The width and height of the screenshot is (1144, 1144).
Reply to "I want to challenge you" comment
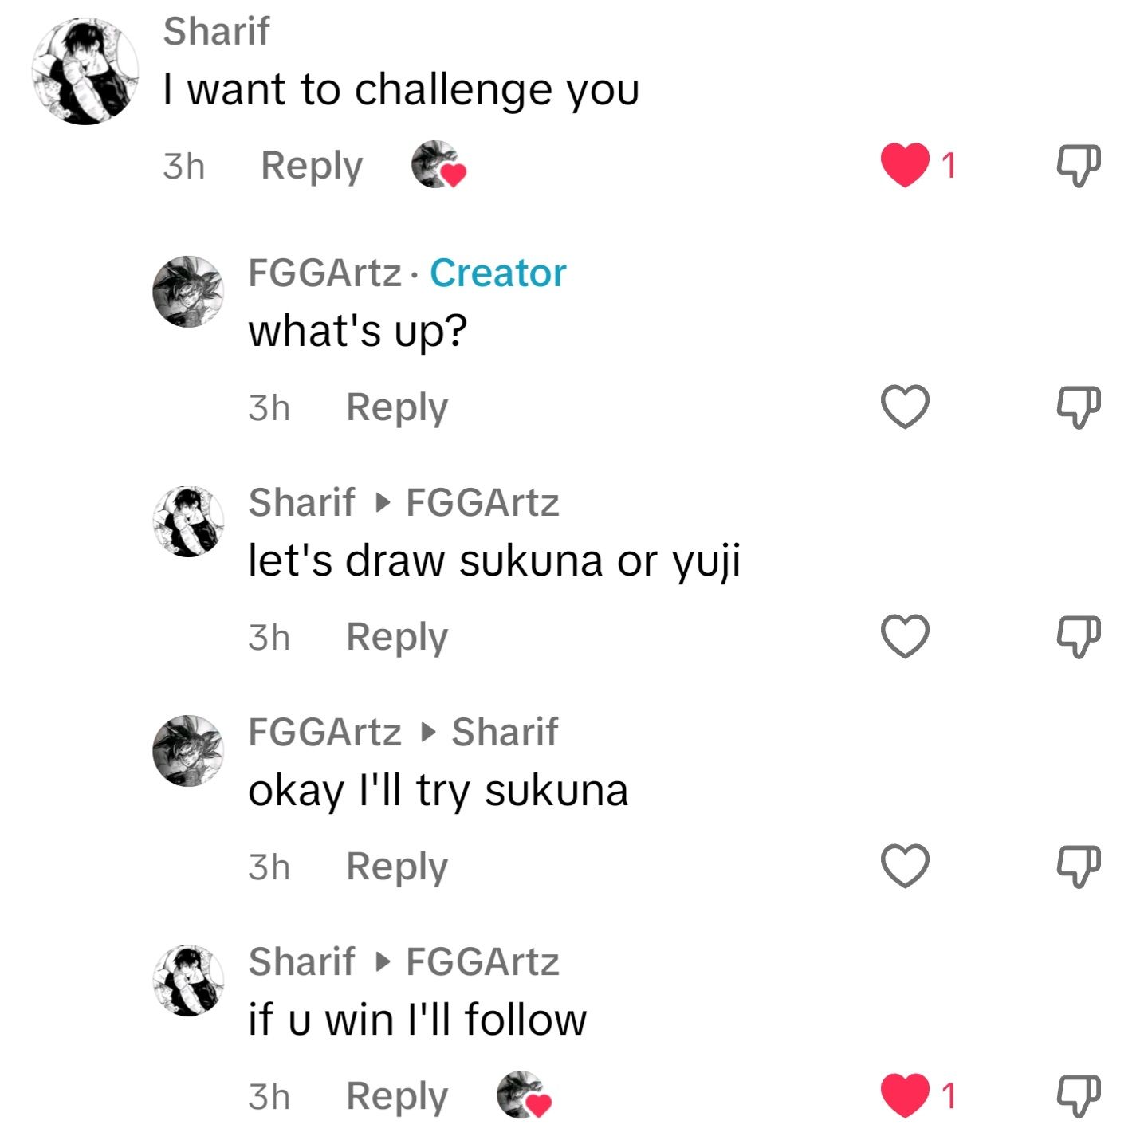312,166
